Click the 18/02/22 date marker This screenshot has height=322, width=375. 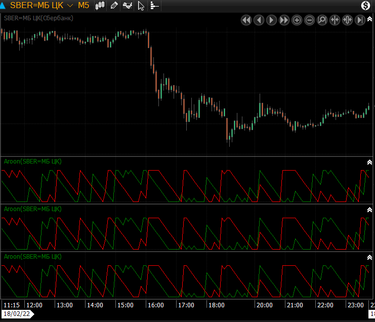click(x=17, y=314)
